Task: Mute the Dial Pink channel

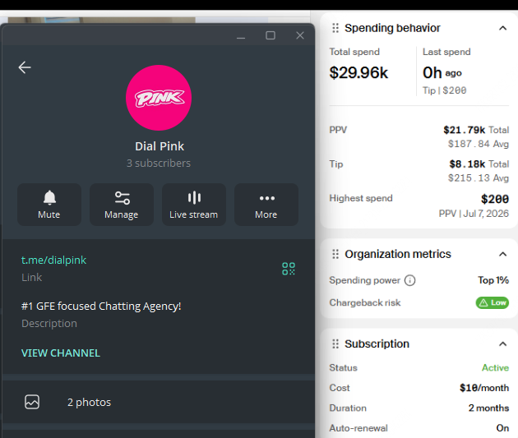Action: click(x=49, y=205)
